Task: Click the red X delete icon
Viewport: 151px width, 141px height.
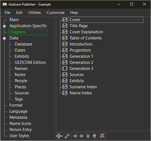Action: click(x=102, y=136)
